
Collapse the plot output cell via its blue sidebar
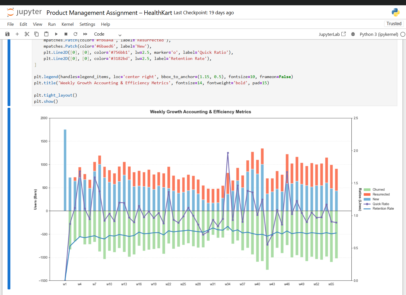point(9,196)
